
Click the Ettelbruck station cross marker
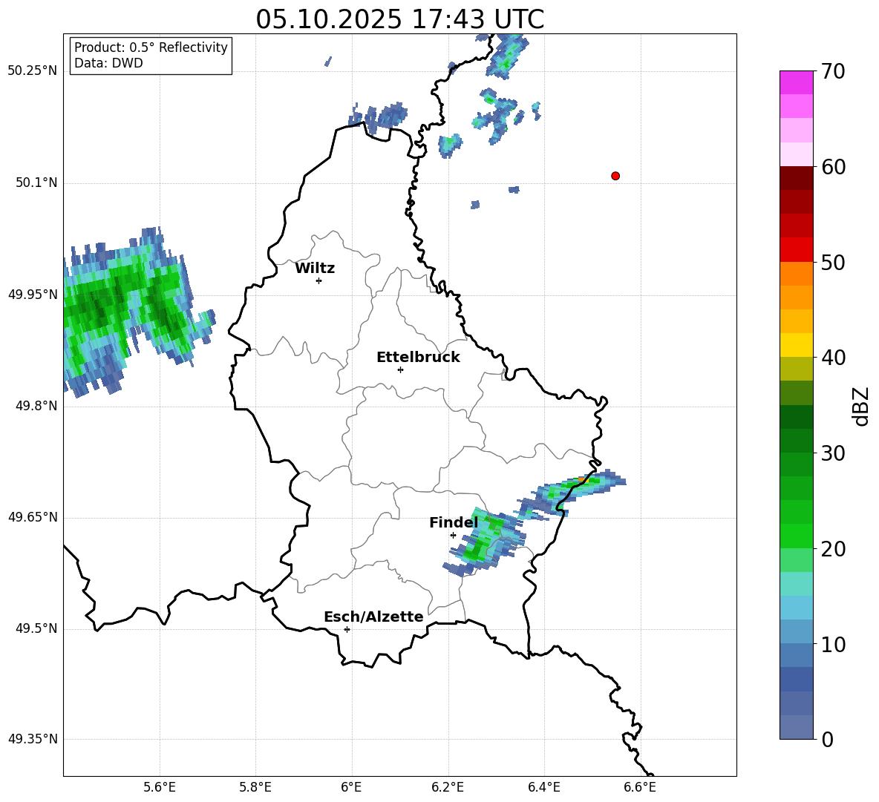pos(400,369)
